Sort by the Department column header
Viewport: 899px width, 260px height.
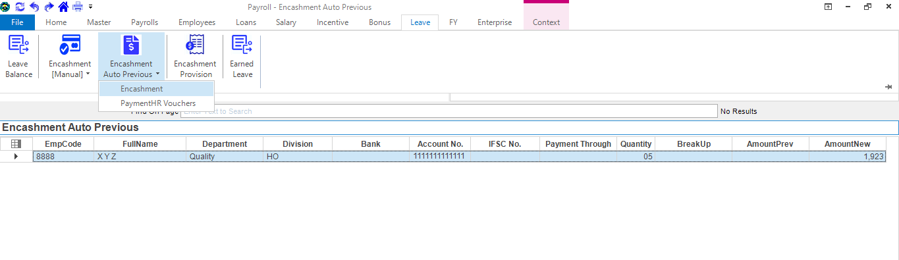[225, 143]
